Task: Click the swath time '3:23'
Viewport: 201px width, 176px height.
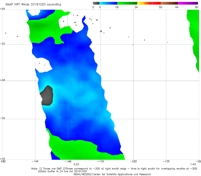Action: click(x=76, y=164)
